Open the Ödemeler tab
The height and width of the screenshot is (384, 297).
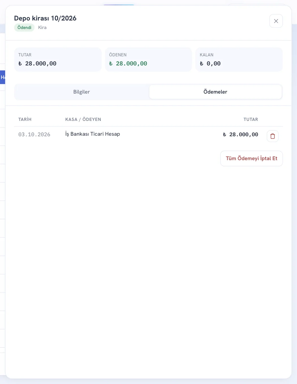(215, 92)
